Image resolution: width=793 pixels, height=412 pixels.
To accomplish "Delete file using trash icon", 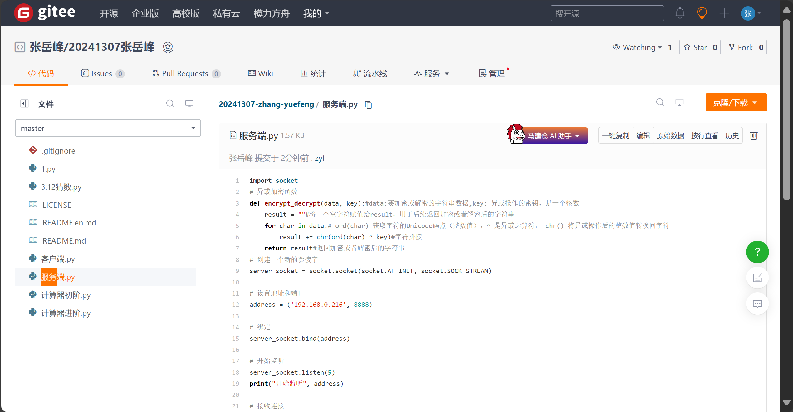I will tap(754, 135).
